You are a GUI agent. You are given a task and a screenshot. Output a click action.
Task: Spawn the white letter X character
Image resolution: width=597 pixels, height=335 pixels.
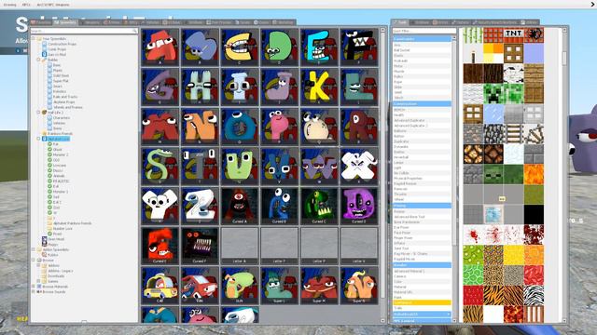pyautogui.click(x=358, y=167)
